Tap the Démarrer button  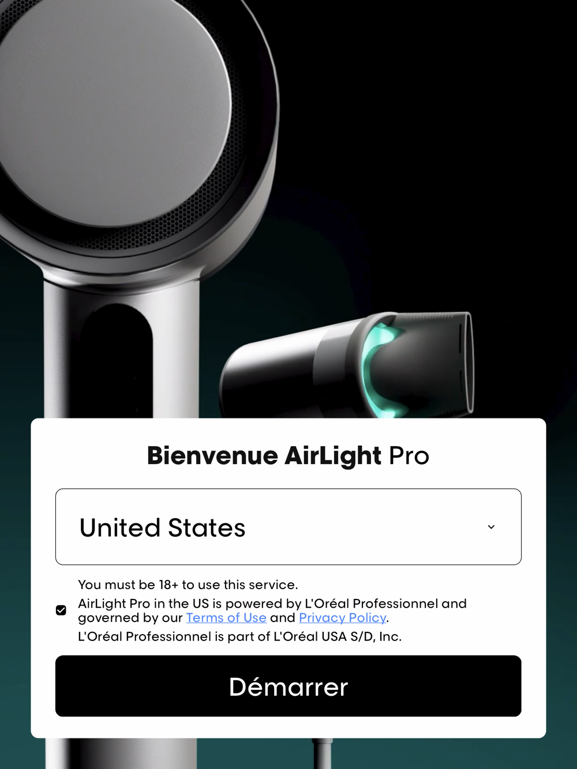tap(288, 686)
